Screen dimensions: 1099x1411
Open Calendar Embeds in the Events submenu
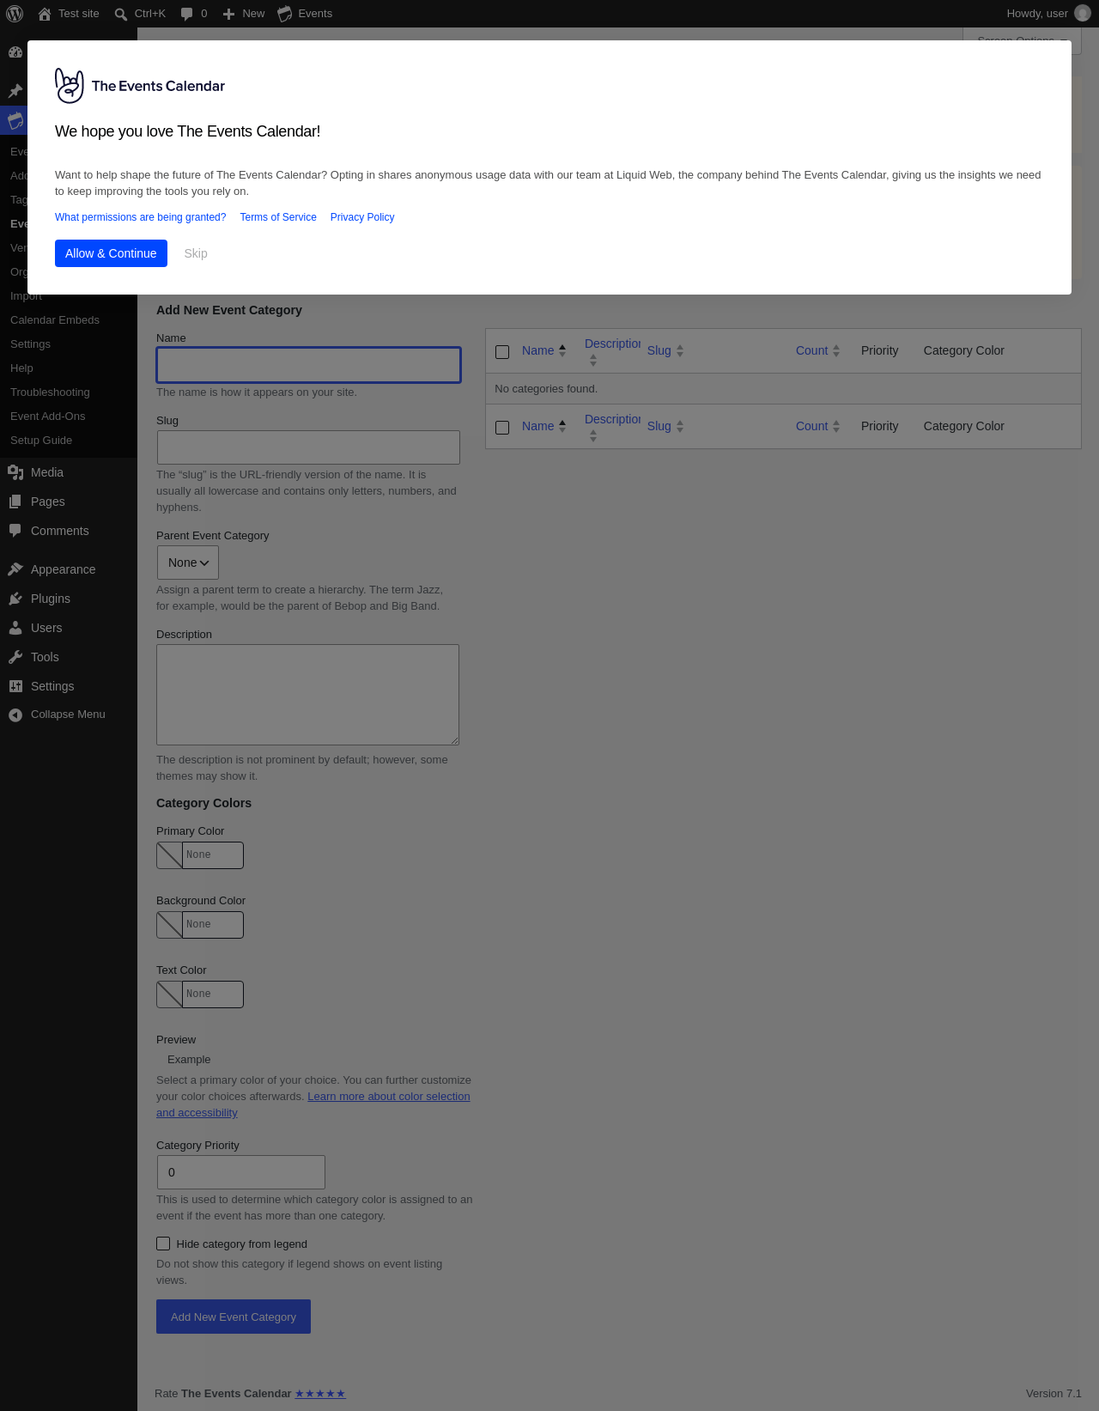[55, 320]
